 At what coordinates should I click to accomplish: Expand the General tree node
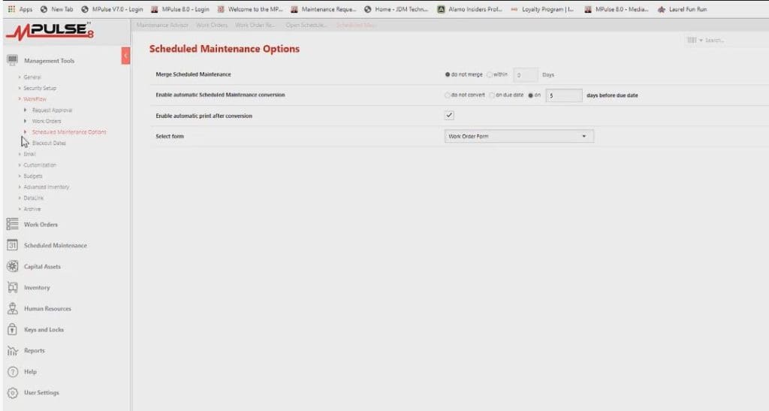click(x=20, y=77)
